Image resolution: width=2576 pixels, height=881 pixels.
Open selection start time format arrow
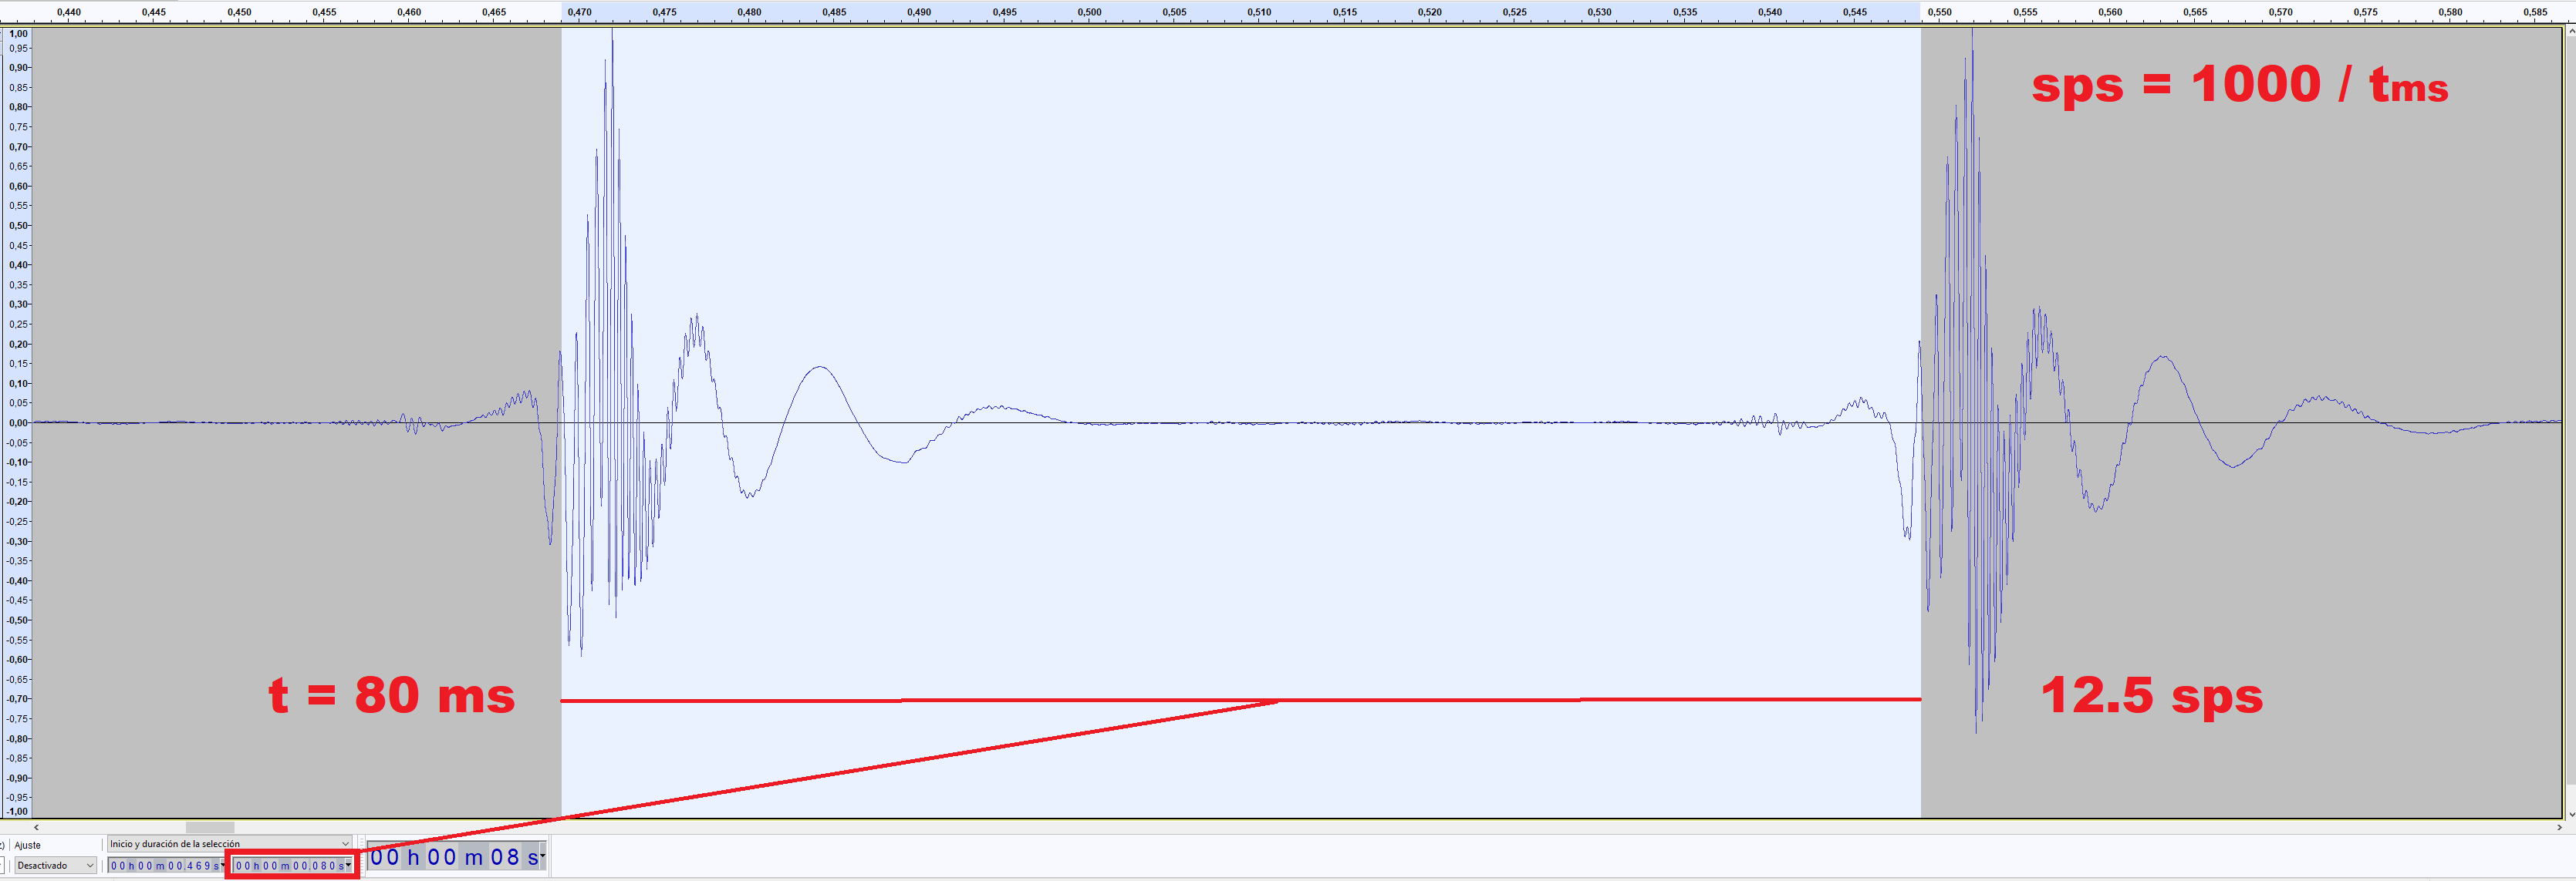pyautogui.click(x=222, y=865)
